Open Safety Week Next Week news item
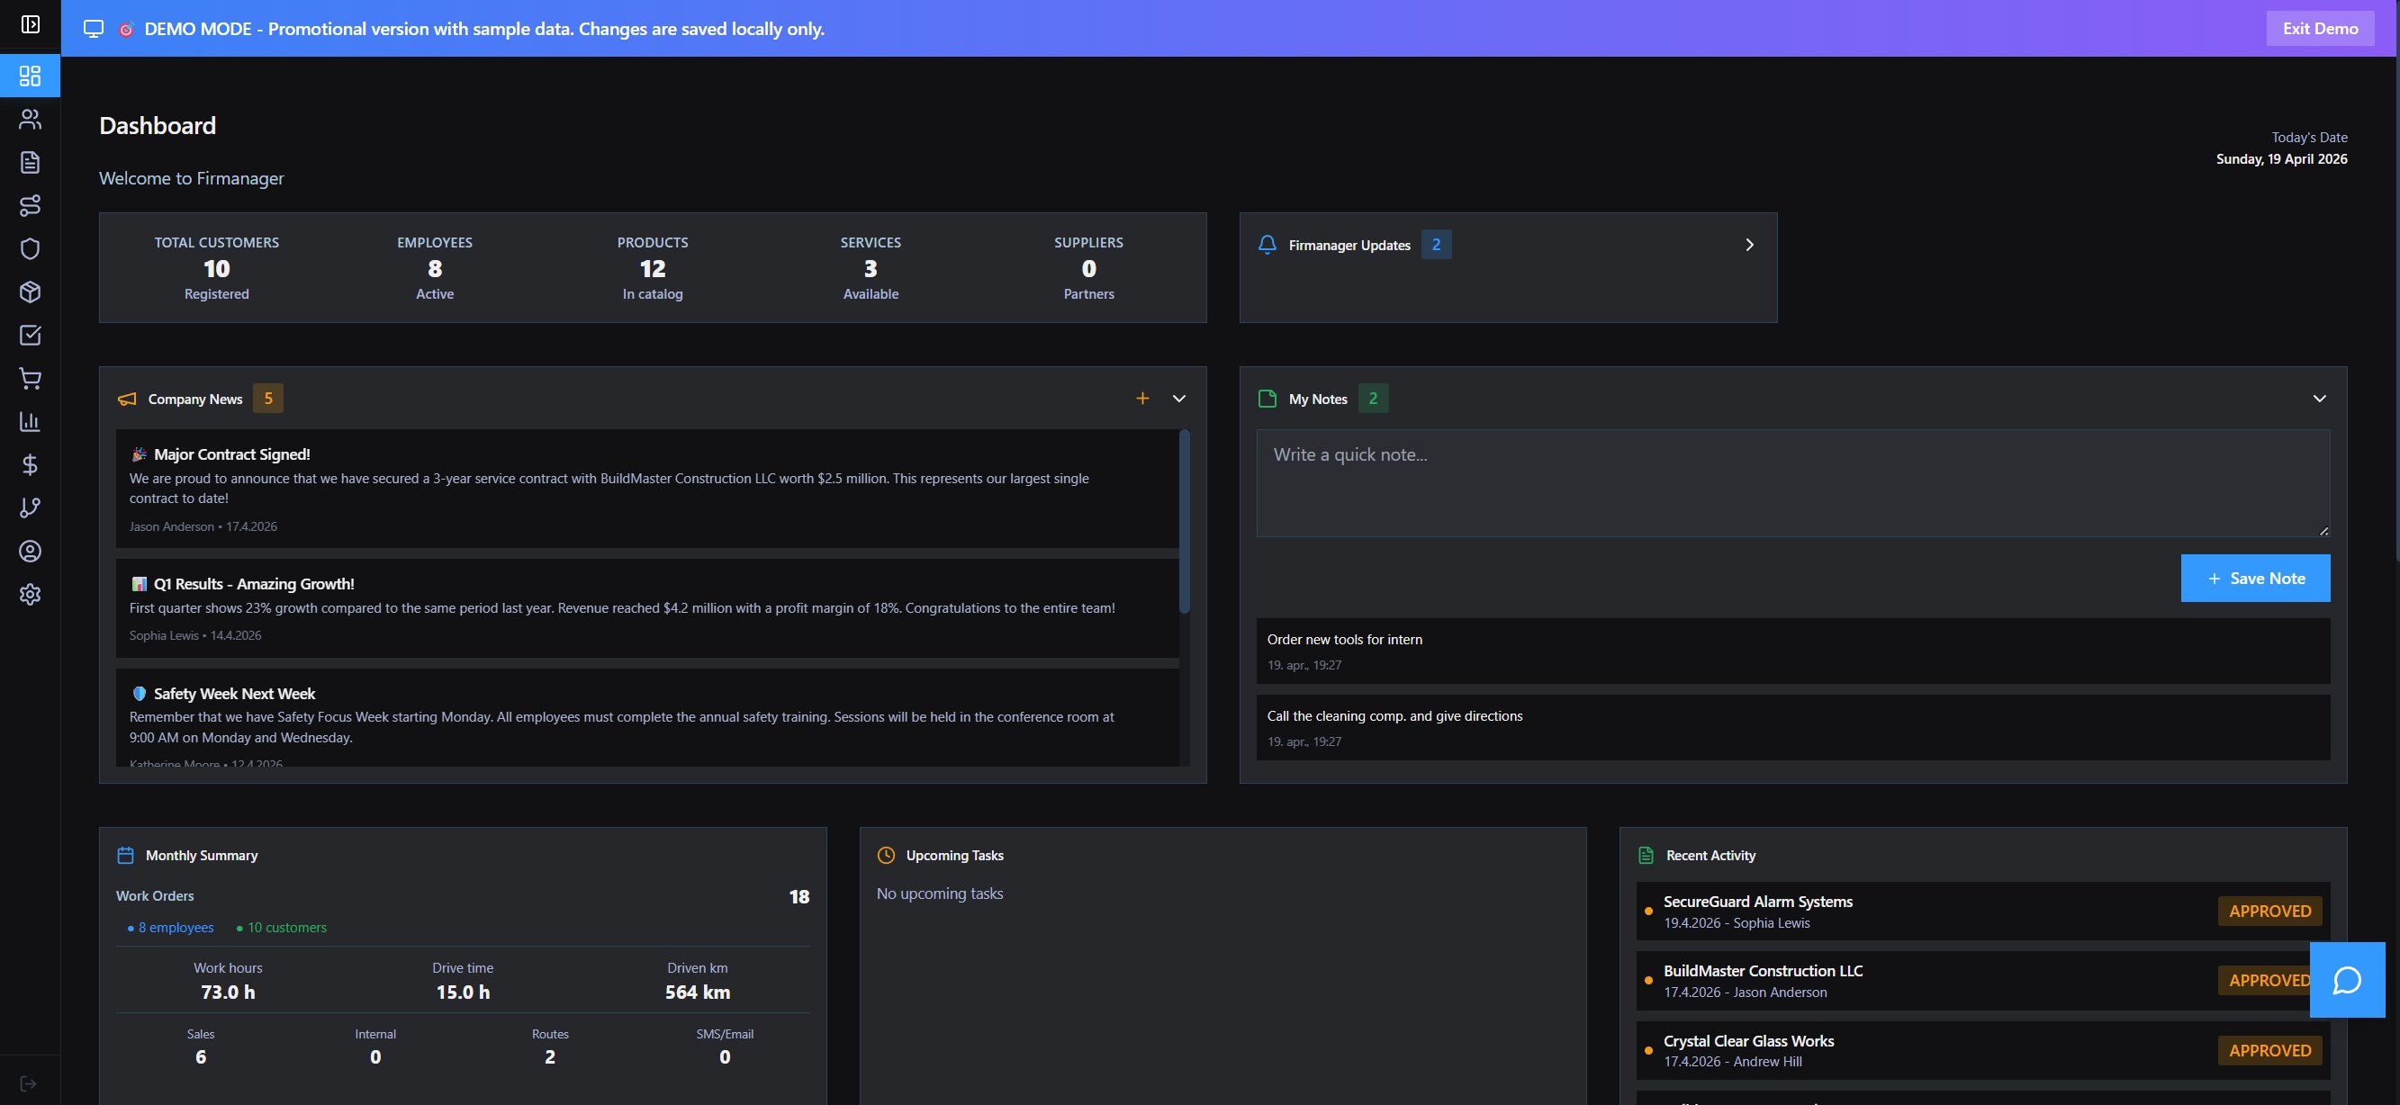2400x1105 pixels. (x=646, y=718)
